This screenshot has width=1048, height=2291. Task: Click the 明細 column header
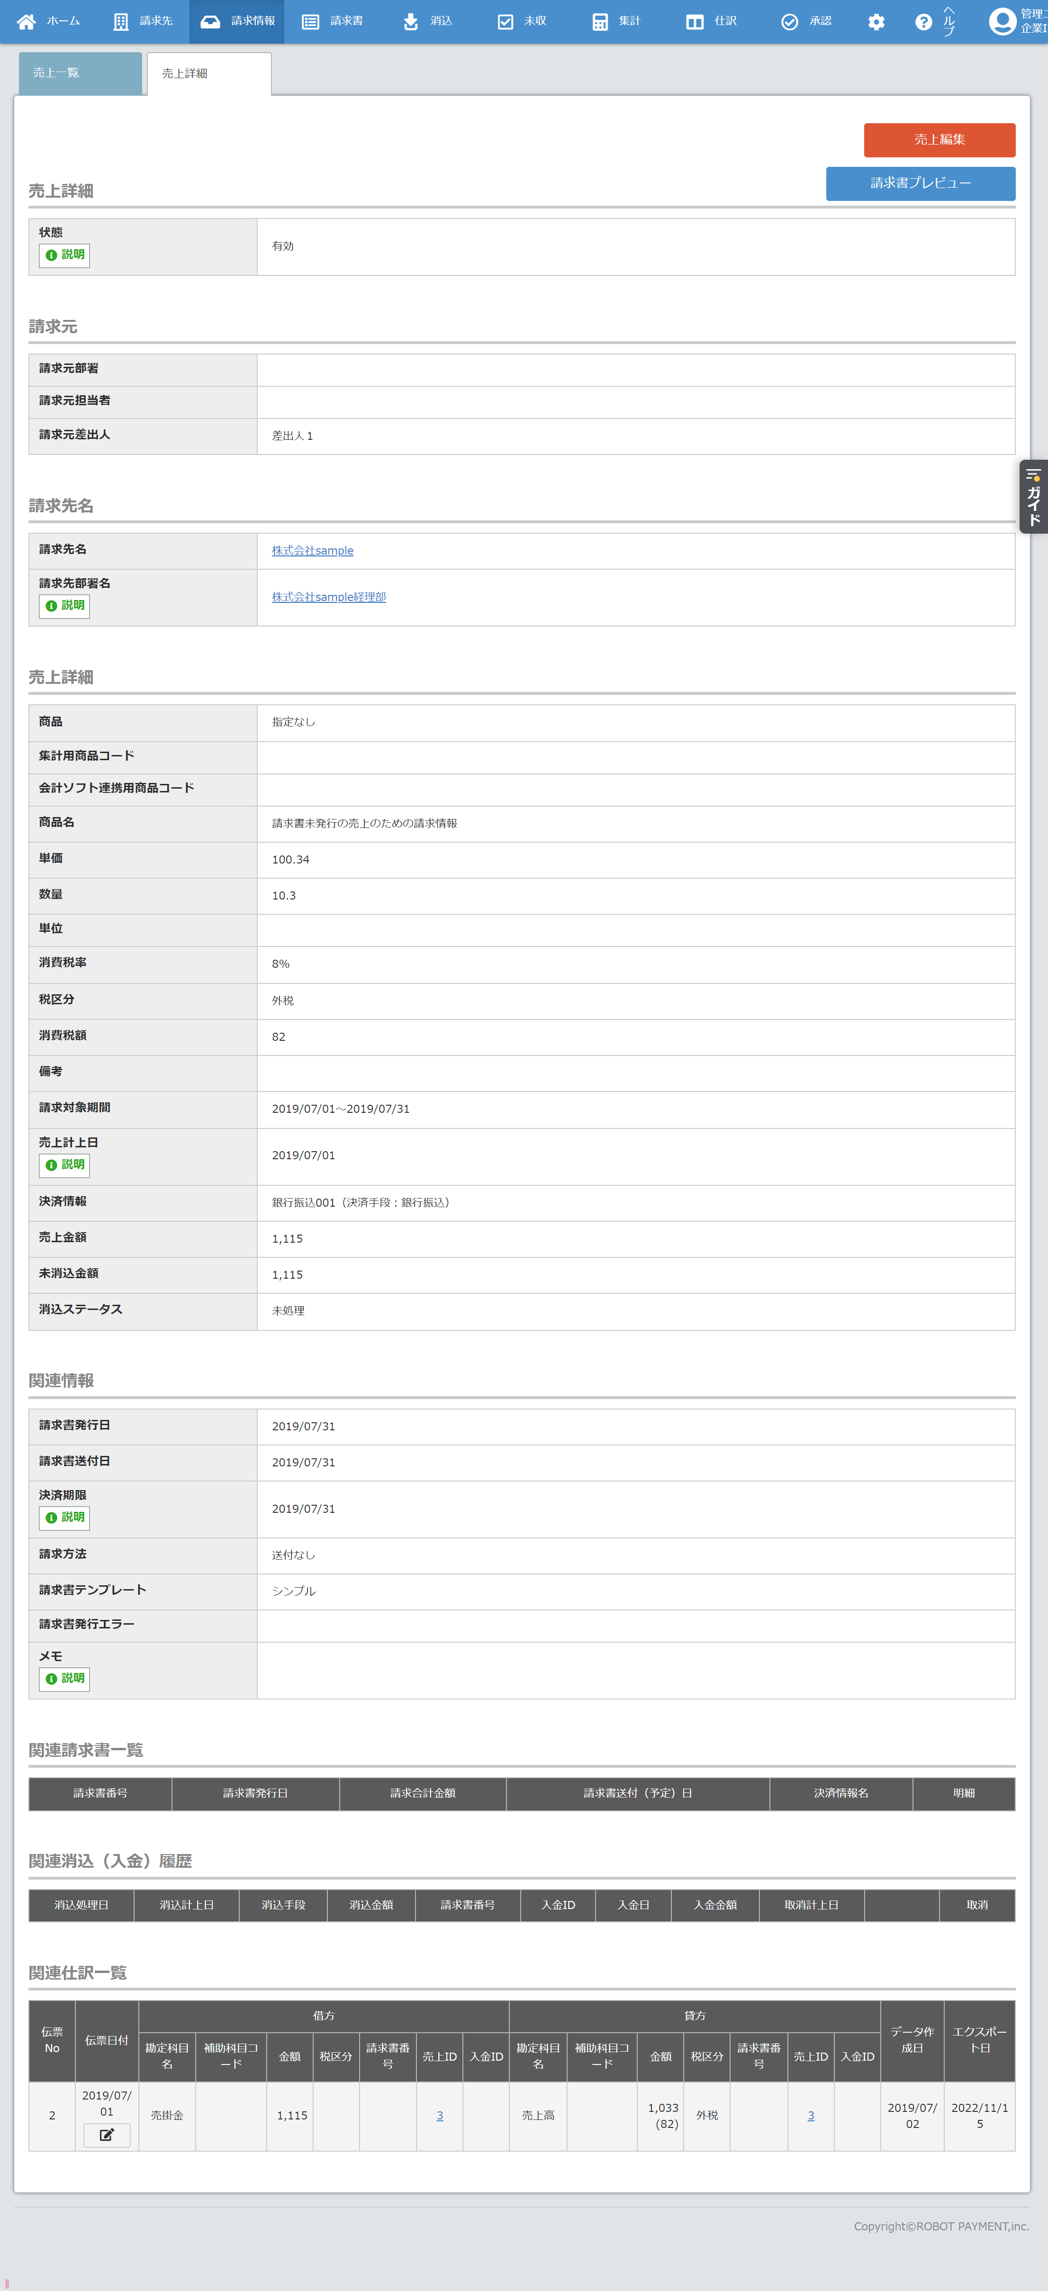click(x=964, y=1794)
